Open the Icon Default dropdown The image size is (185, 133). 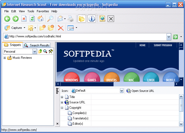click(x=122, y=91)
